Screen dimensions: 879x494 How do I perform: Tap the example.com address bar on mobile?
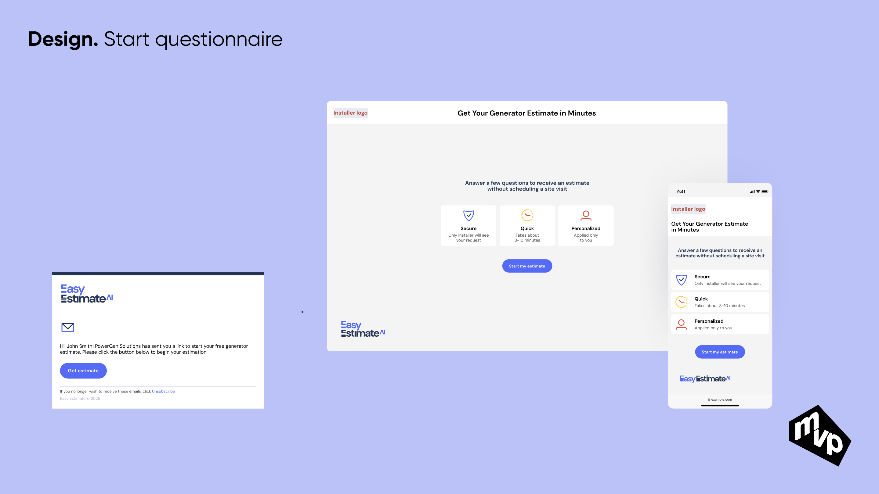click(x=720, y=399)
